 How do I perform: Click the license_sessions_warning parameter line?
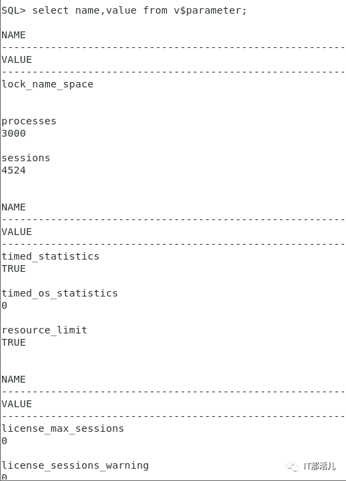tap(75, 466)
